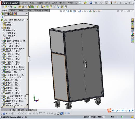Image resolution: width=135 pixels, height=119 pixels.
Task: Switch to the 评估 tab
Action: click(29, 11)
